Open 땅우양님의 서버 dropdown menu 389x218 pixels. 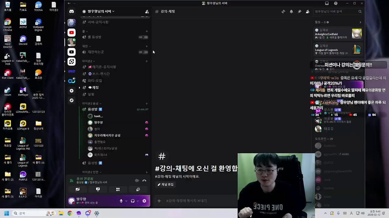coord(98,12)
